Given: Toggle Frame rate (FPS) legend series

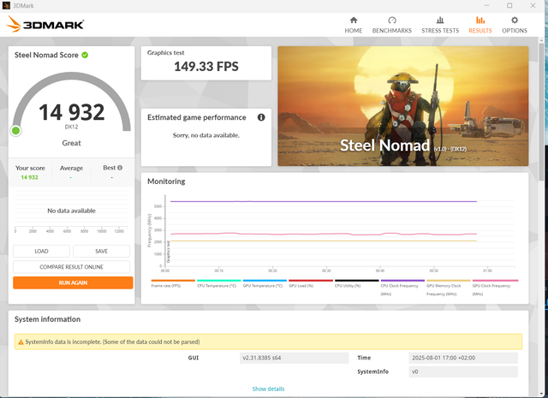Looking at the screenshot, I should 173,283.
